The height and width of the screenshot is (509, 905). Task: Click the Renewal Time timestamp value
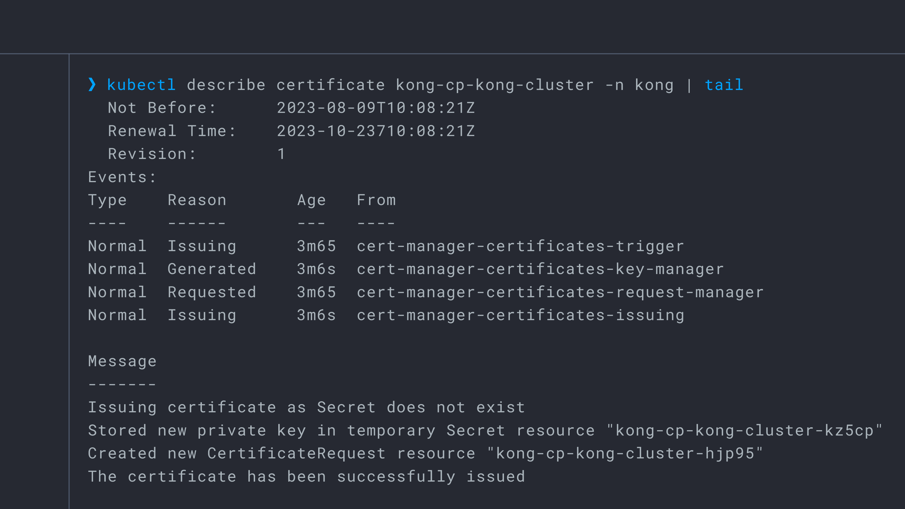[x=376, y=131]
